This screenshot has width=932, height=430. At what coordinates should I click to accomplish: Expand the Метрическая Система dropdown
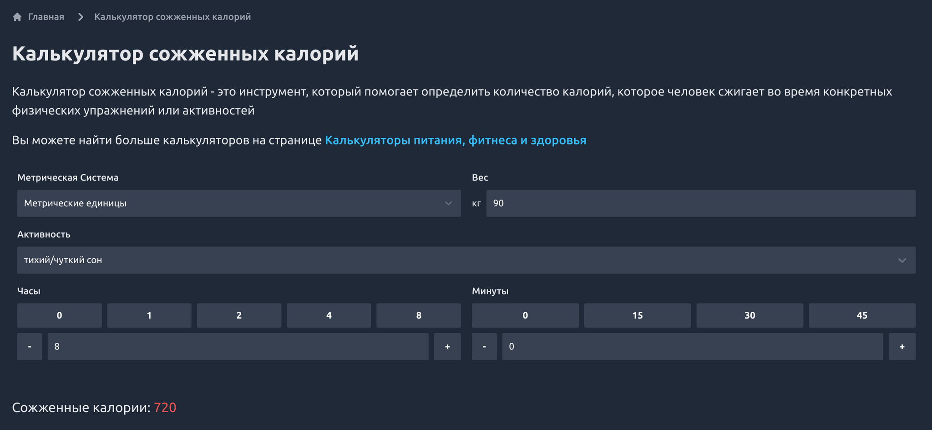[x=239, y=203]
